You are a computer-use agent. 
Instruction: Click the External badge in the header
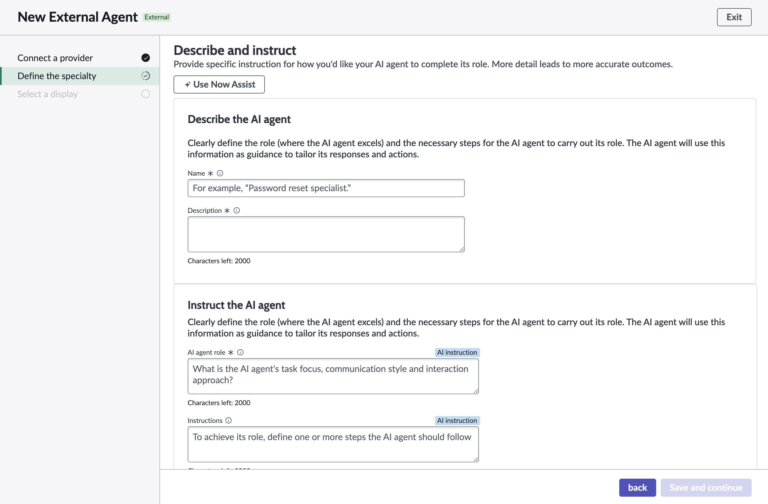[157, 17]
